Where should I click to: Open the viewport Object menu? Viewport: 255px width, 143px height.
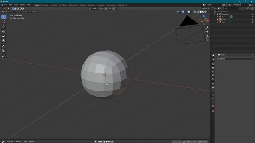[35, 12]
